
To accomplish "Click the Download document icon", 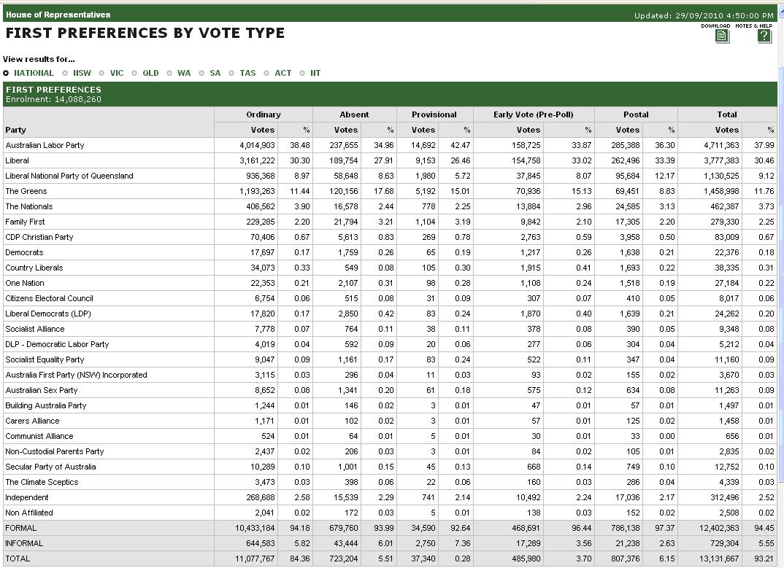I will tap(722, 36).
